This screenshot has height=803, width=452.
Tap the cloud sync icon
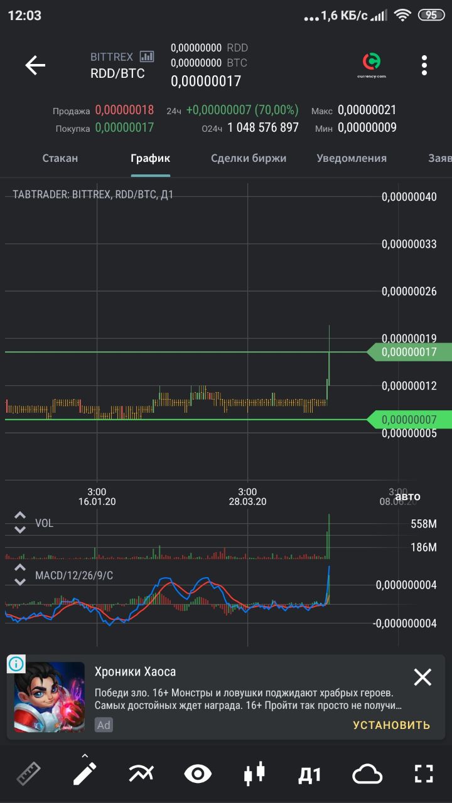click(367, 774)
